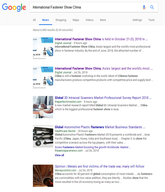Open the Settings menu
Image resolution: width=165 pixels, height=192 pixels.
point(137,20)
